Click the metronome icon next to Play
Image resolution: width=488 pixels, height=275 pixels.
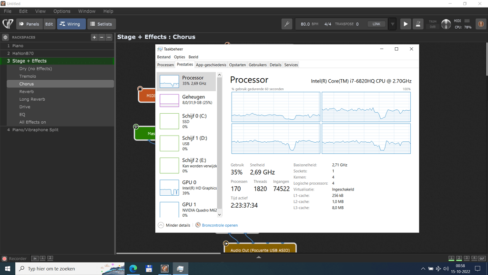tap(418, 24)
